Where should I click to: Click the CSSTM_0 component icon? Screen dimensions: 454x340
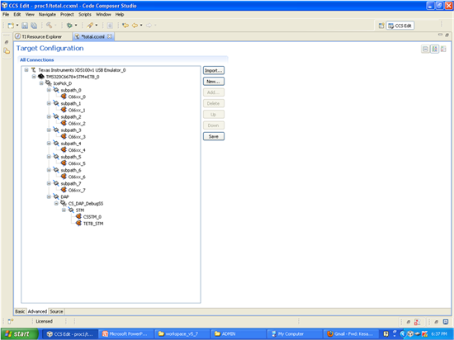[78, 216]
